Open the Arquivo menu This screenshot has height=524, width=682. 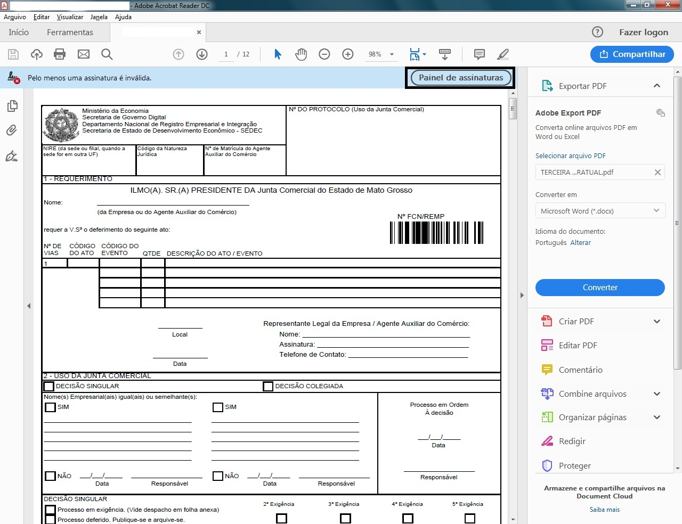point(15,17)
